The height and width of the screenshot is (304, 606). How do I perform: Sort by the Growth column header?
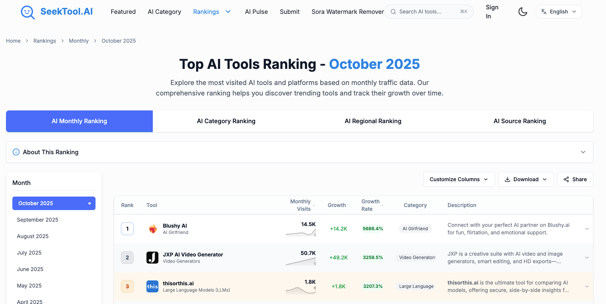(338, 205)
